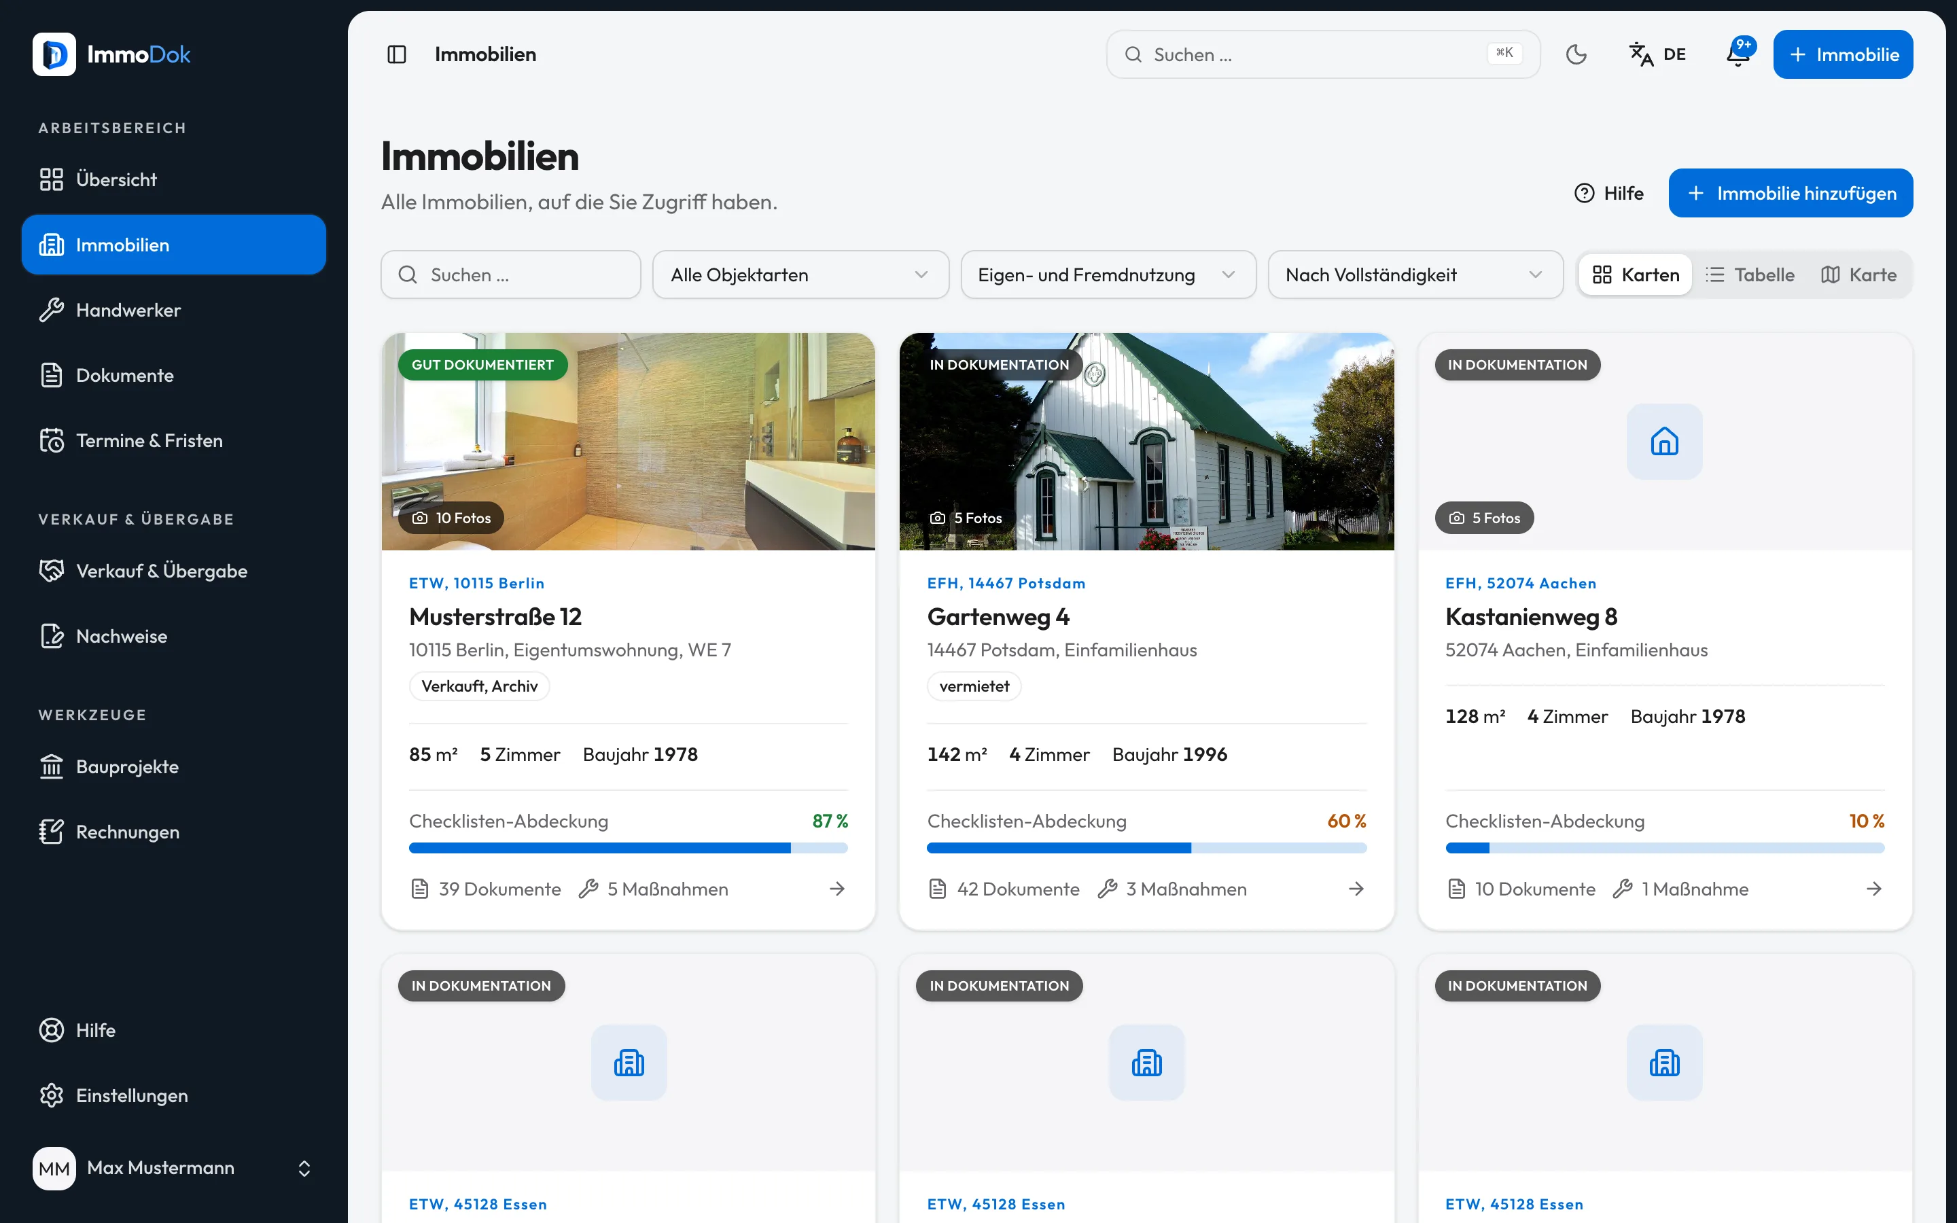
Task: Click the 10 % checklist progress bar
Action: pos(1665,848)
